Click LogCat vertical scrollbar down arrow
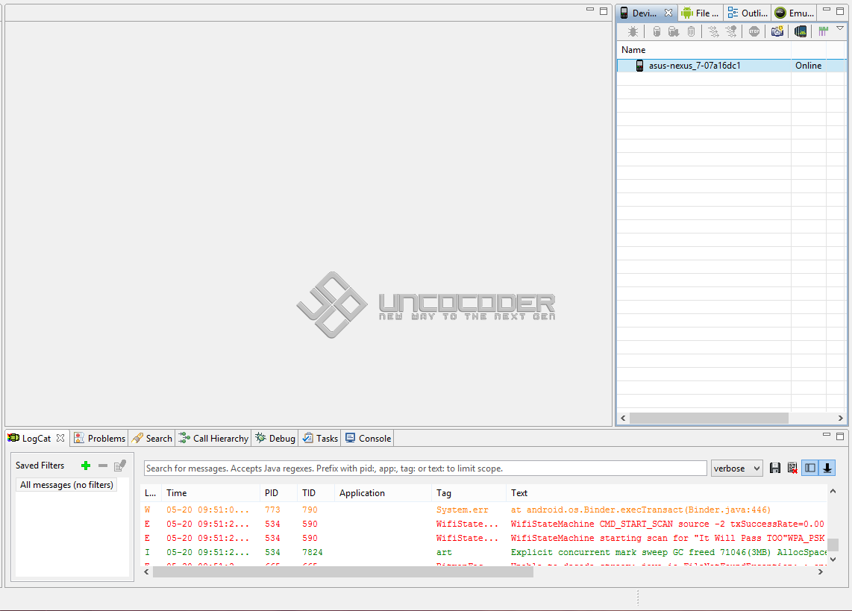The width and height of the screenshot is (852, 611). click(x=833, y=560)
